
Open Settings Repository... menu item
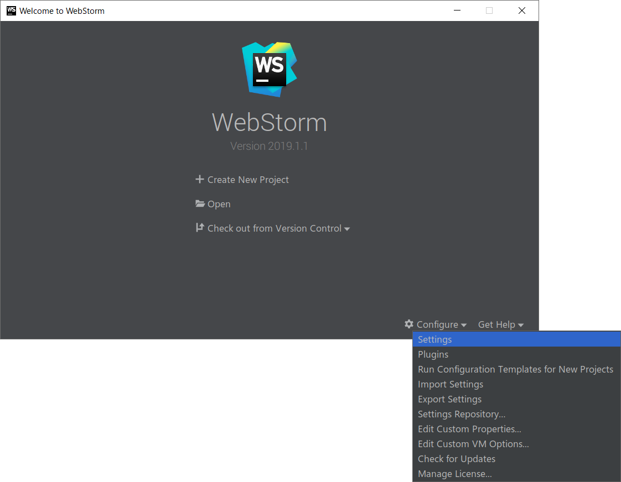[x=516, y=414]
